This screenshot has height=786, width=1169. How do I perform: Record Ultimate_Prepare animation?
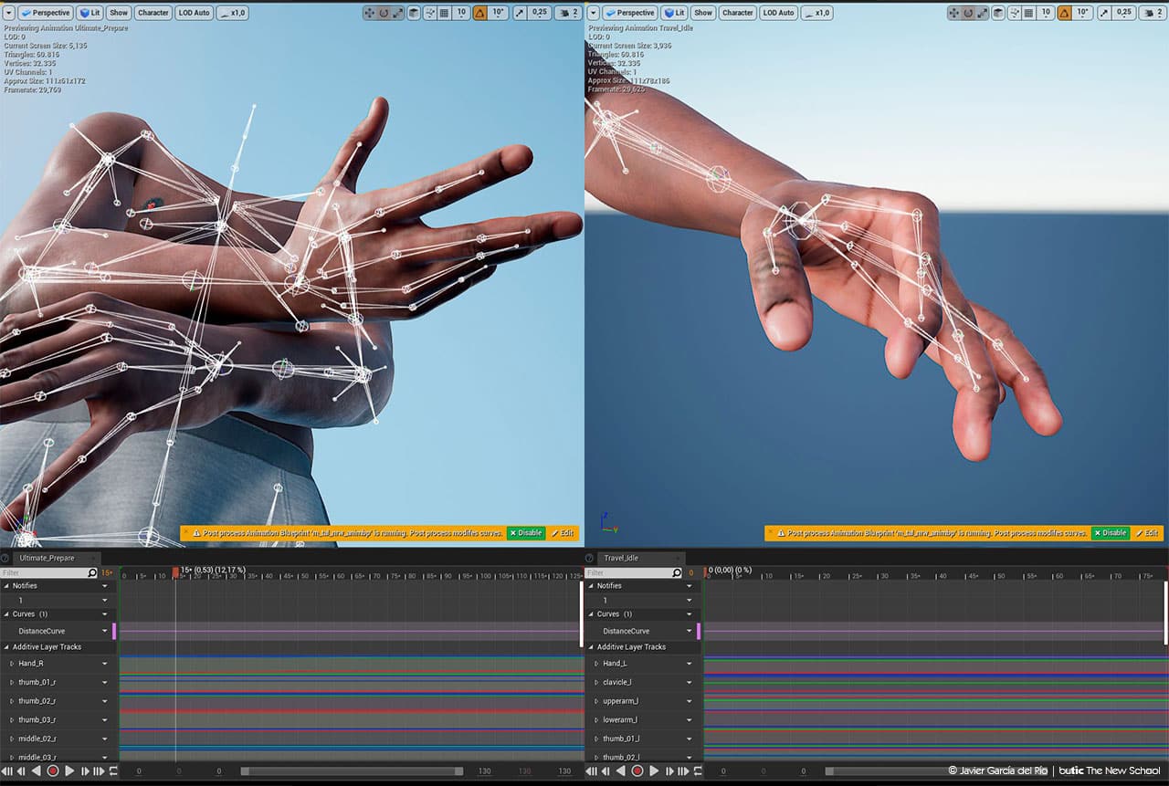(53, 771)
